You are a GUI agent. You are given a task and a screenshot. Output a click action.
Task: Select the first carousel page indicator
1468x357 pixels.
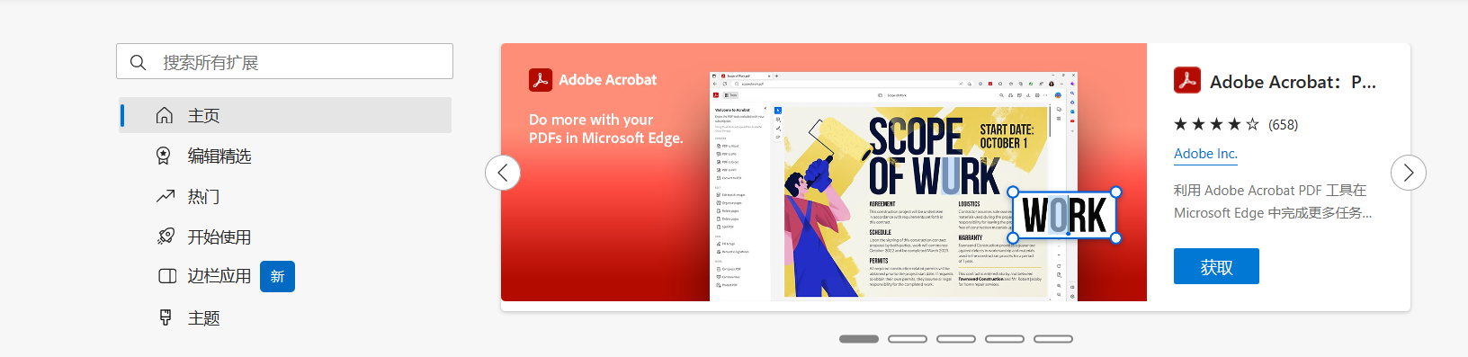859,339
